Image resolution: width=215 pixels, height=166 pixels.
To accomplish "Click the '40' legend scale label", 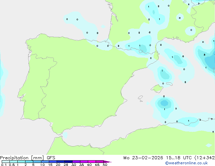I will tap(89, 165).
